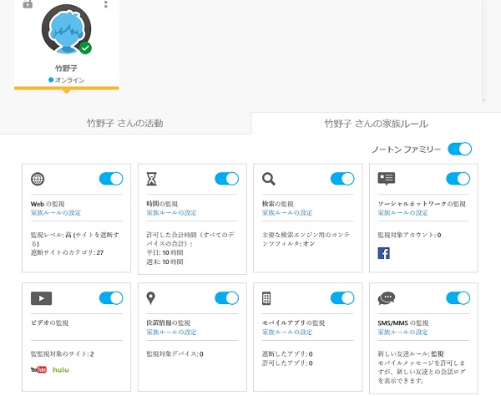This screenshot has width=501, height=396.
Task: Click the 新しい友達ルール: 監視 text
Action: (x=411, y=354)
